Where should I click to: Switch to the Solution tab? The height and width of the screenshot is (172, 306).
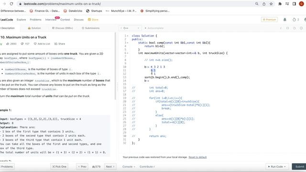point(34,28)
